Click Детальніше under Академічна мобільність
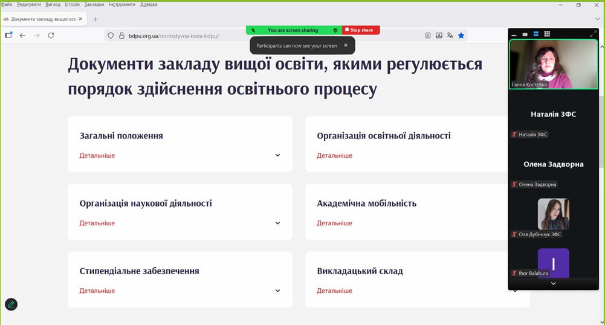Image resolution: width=605 pixels, height=325 pixels. point(334,223)
